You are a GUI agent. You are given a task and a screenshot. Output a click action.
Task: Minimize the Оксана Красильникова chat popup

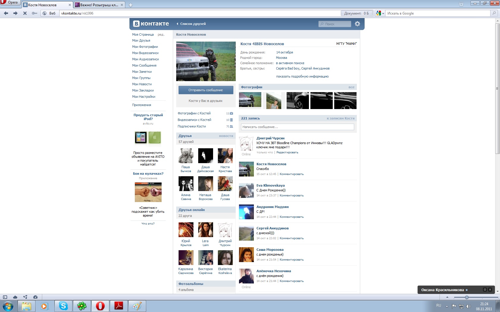tap(485, 290)
